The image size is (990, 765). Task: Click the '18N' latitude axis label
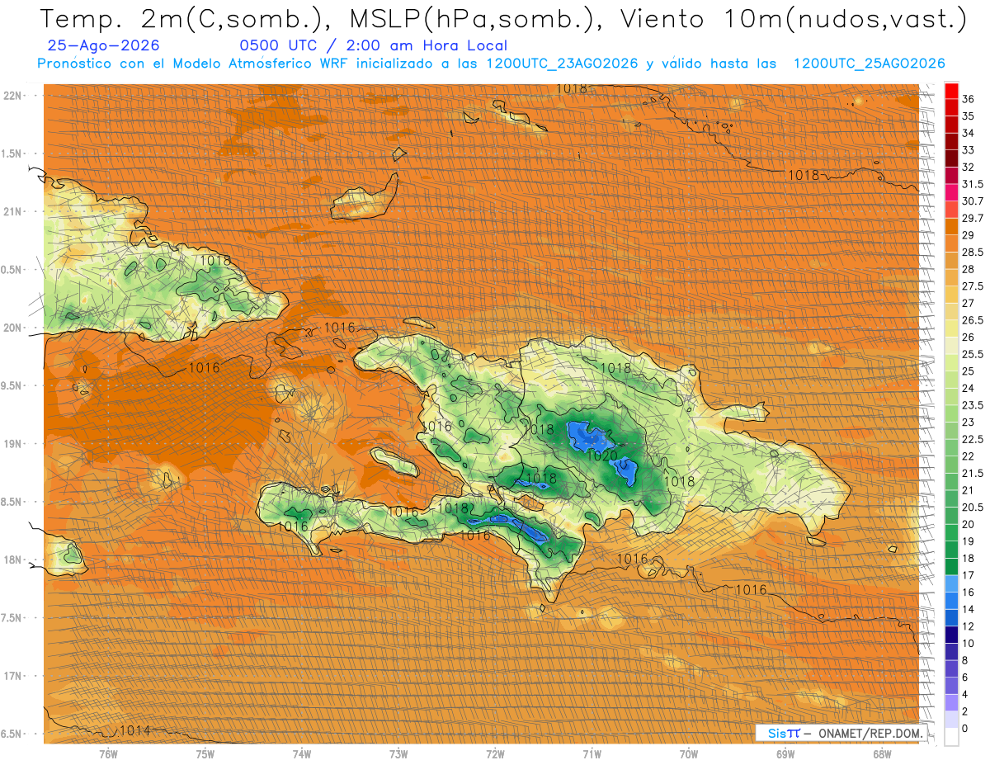(x=13, y=560)
